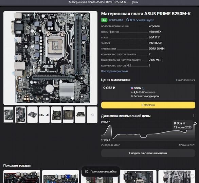The image size is (199, 183).
Task: Click the main ASUS motherboard image
Action: pyautogui.click(x=50, y=58)
